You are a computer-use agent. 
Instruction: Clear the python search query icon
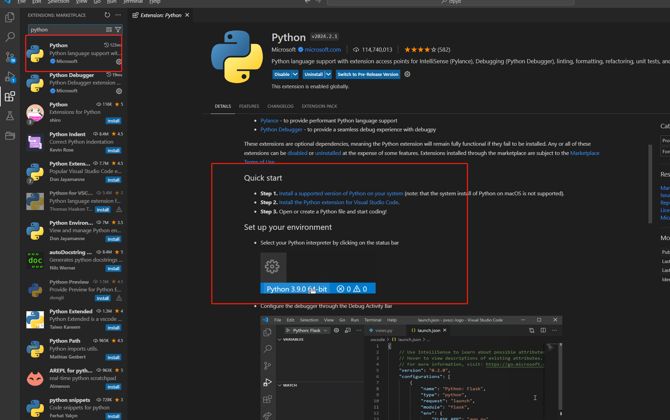tap(109, 29)
